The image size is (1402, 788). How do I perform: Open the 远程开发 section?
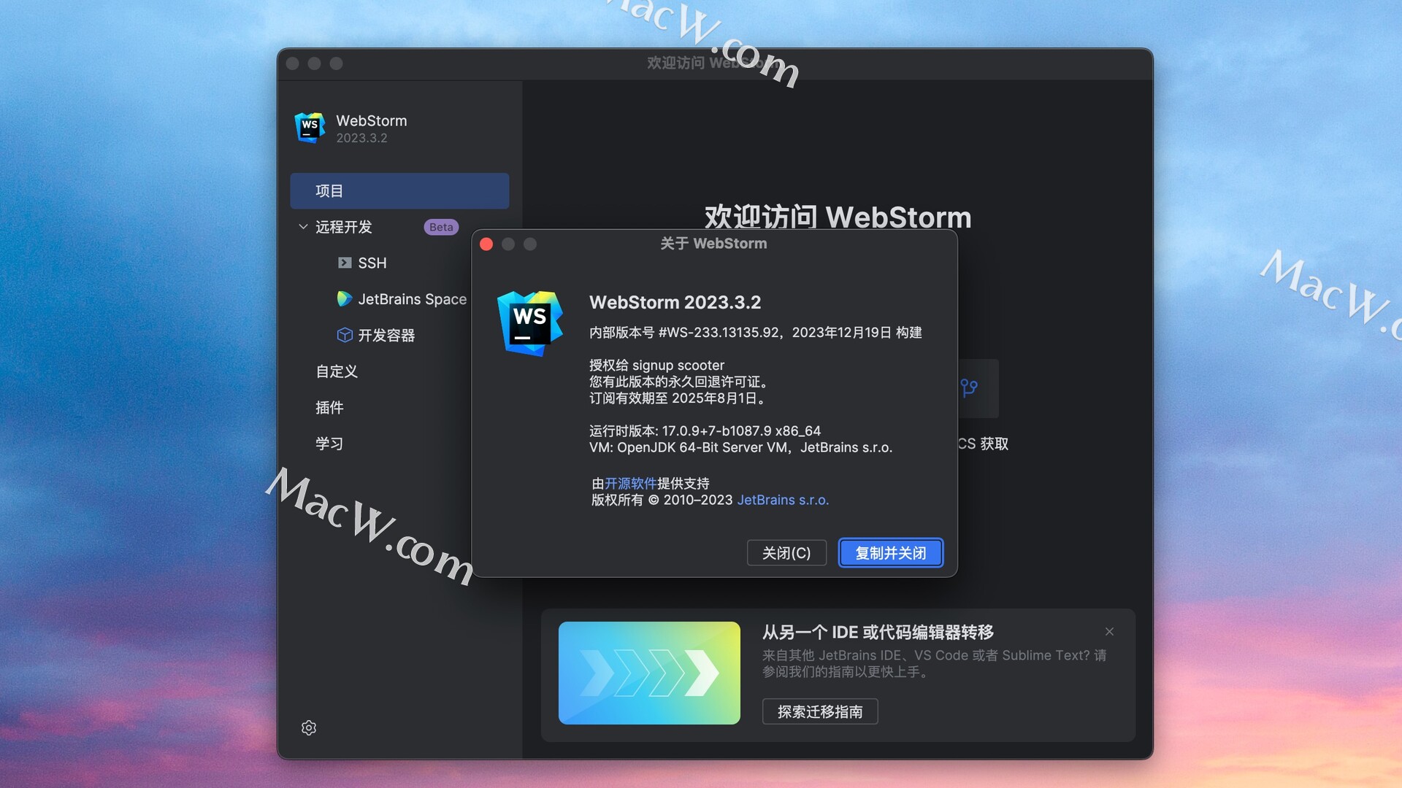[343, 227]
